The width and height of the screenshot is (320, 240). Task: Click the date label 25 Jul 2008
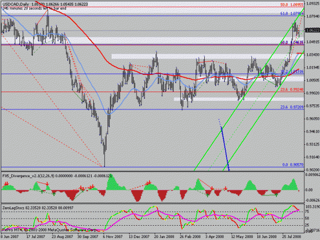coord(292,237)
